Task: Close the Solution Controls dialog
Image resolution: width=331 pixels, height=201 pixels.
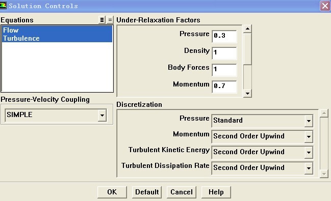Action: 325,6
